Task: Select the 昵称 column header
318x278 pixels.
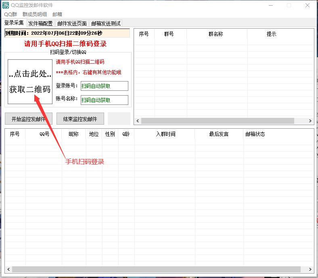Action: point(74,134)
